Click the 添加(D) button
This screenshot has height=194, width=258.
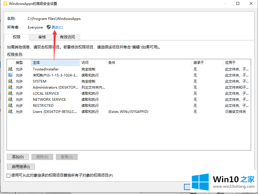(18, 157)
